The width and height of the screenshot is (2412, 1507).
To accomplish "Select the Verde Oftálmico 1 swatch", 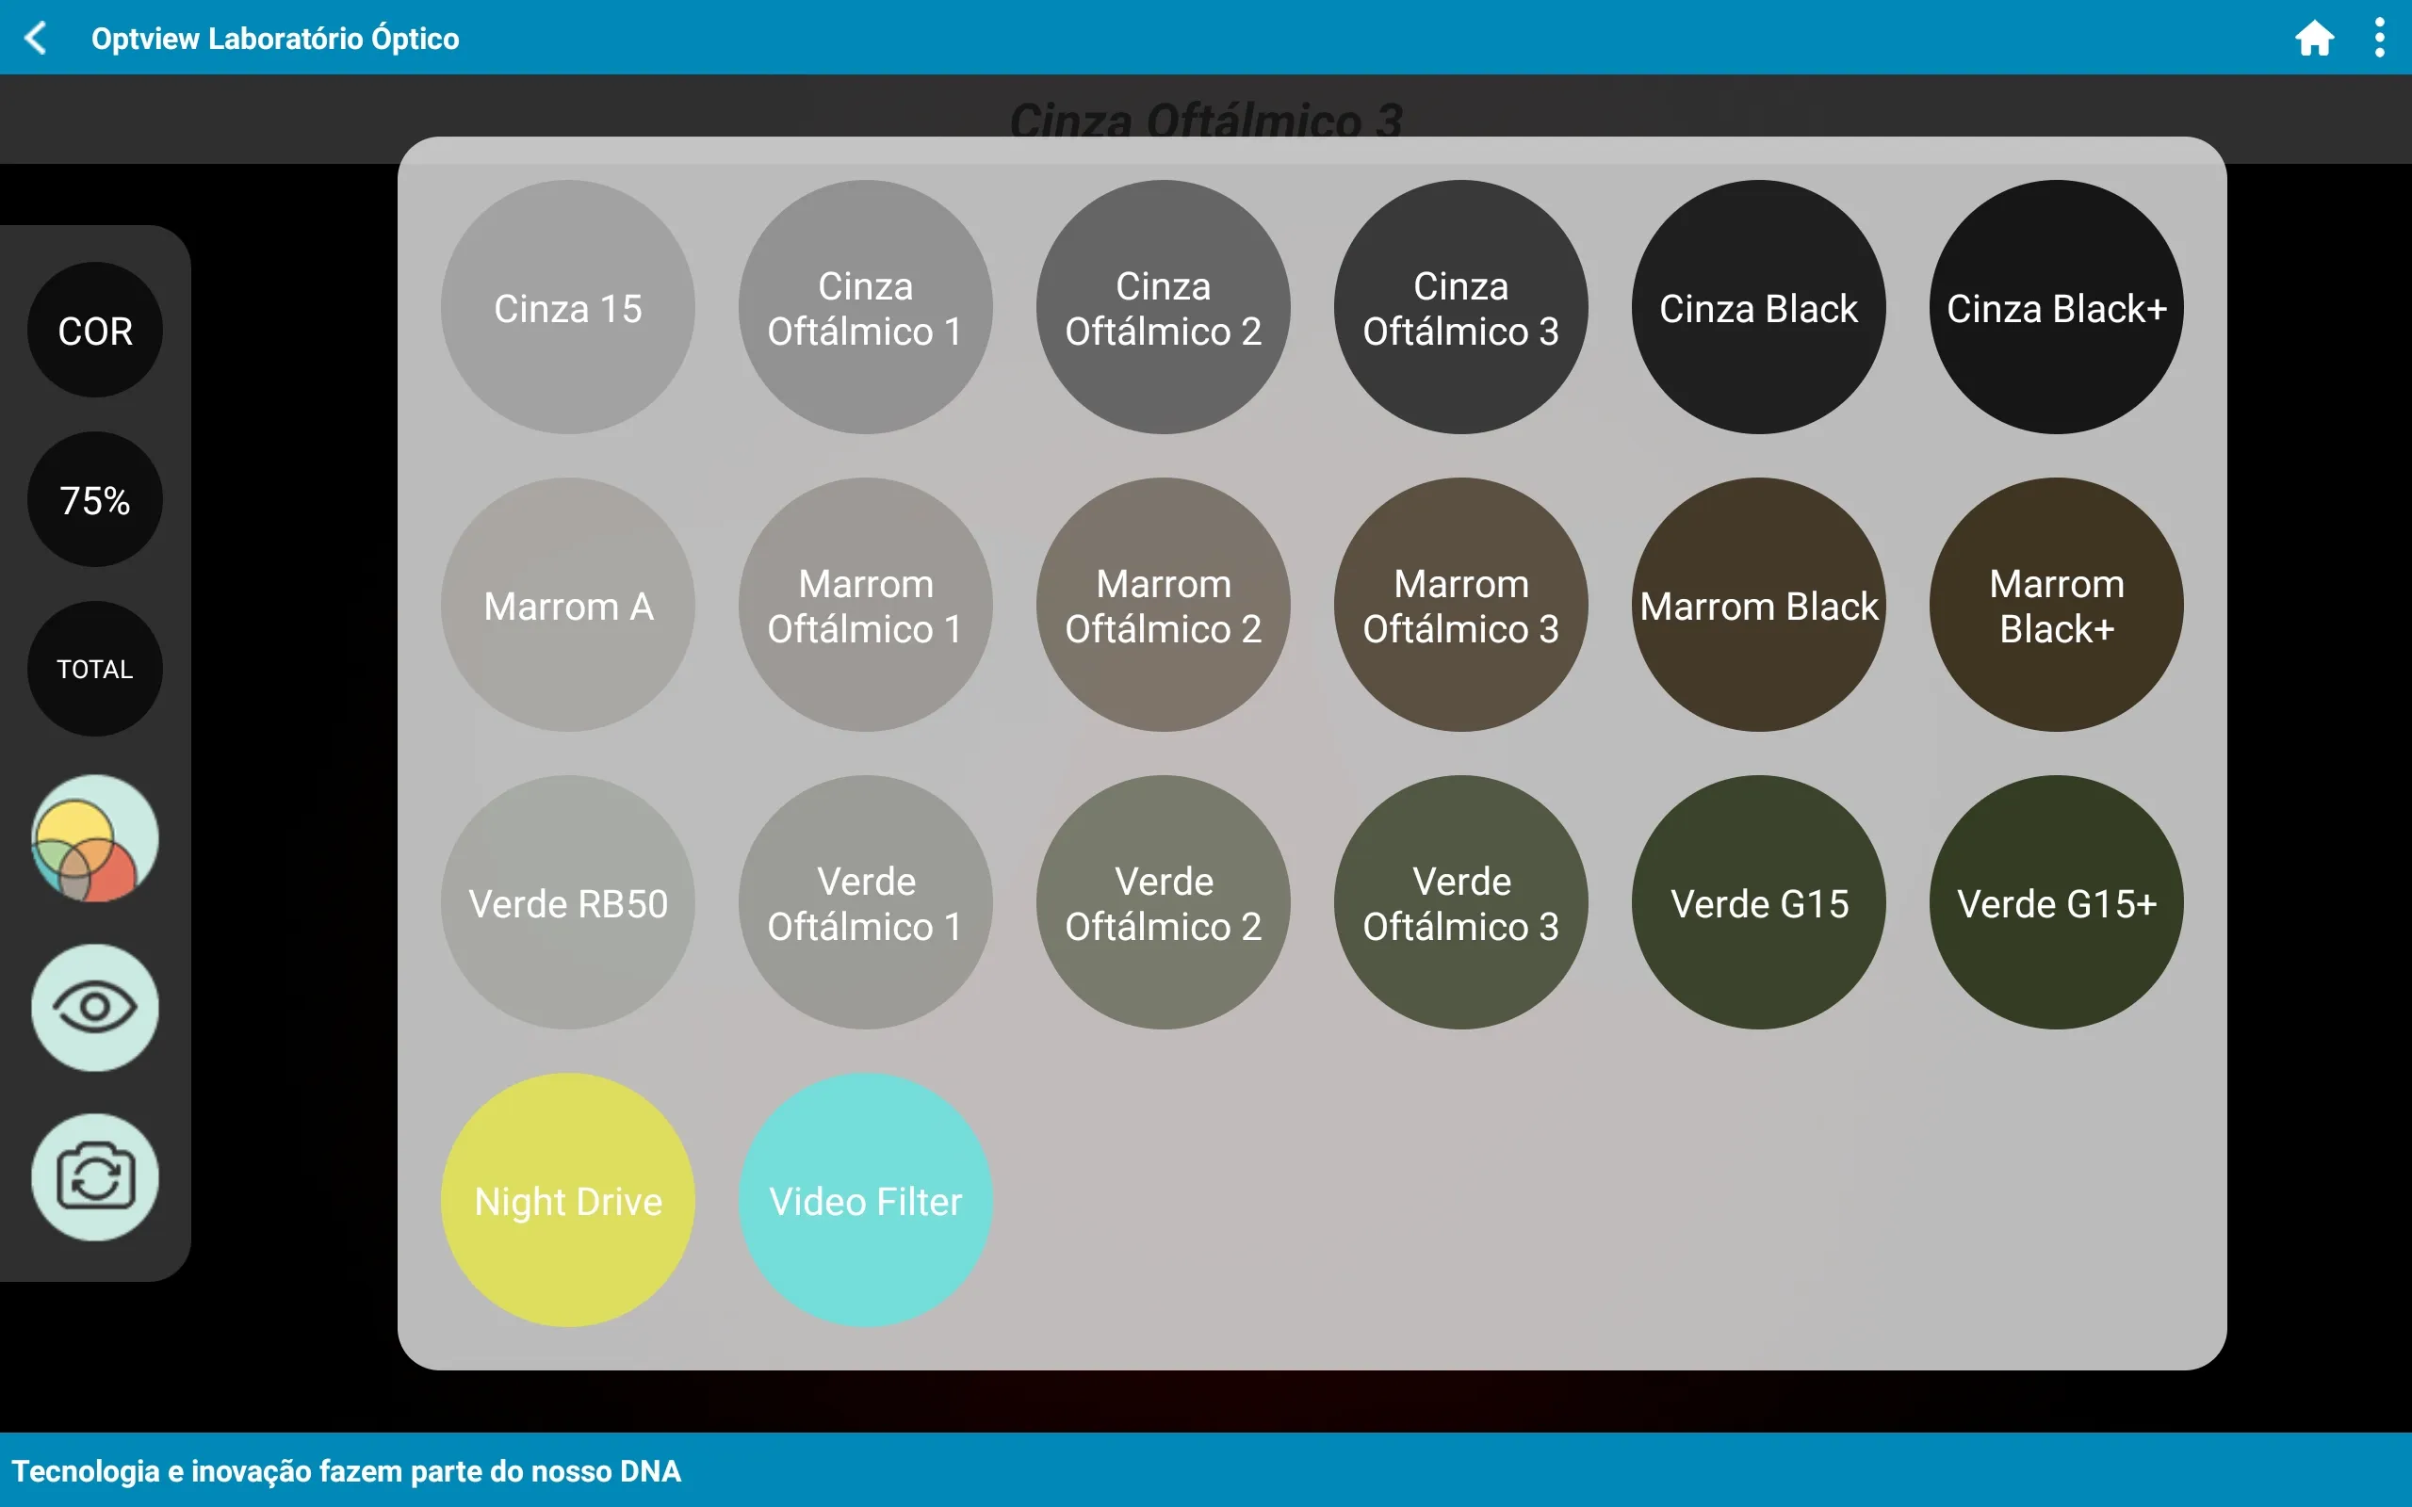I will pyautogui.click(x=865, y=903).
